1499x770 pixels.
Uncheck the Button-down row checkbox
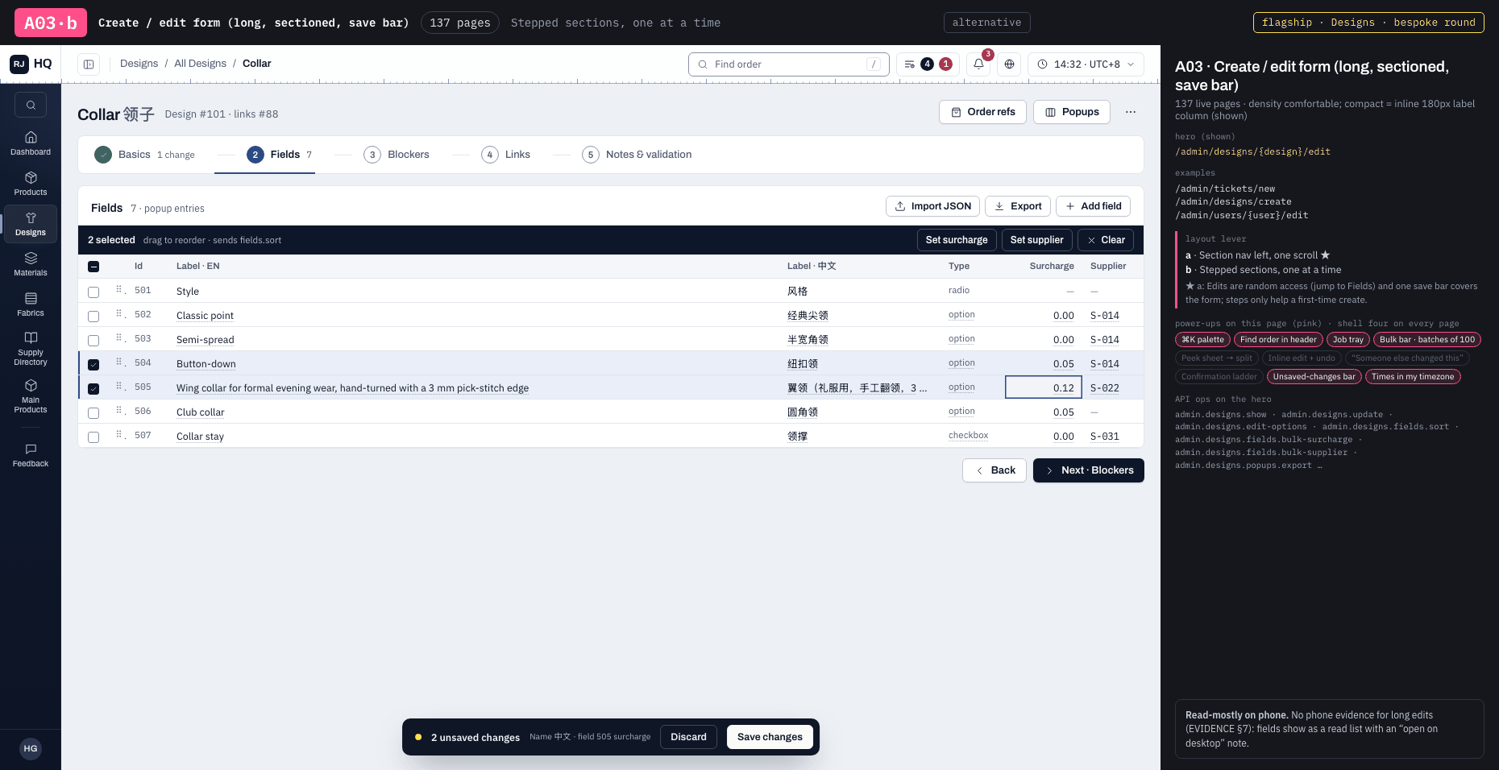[x=93, y=364]
